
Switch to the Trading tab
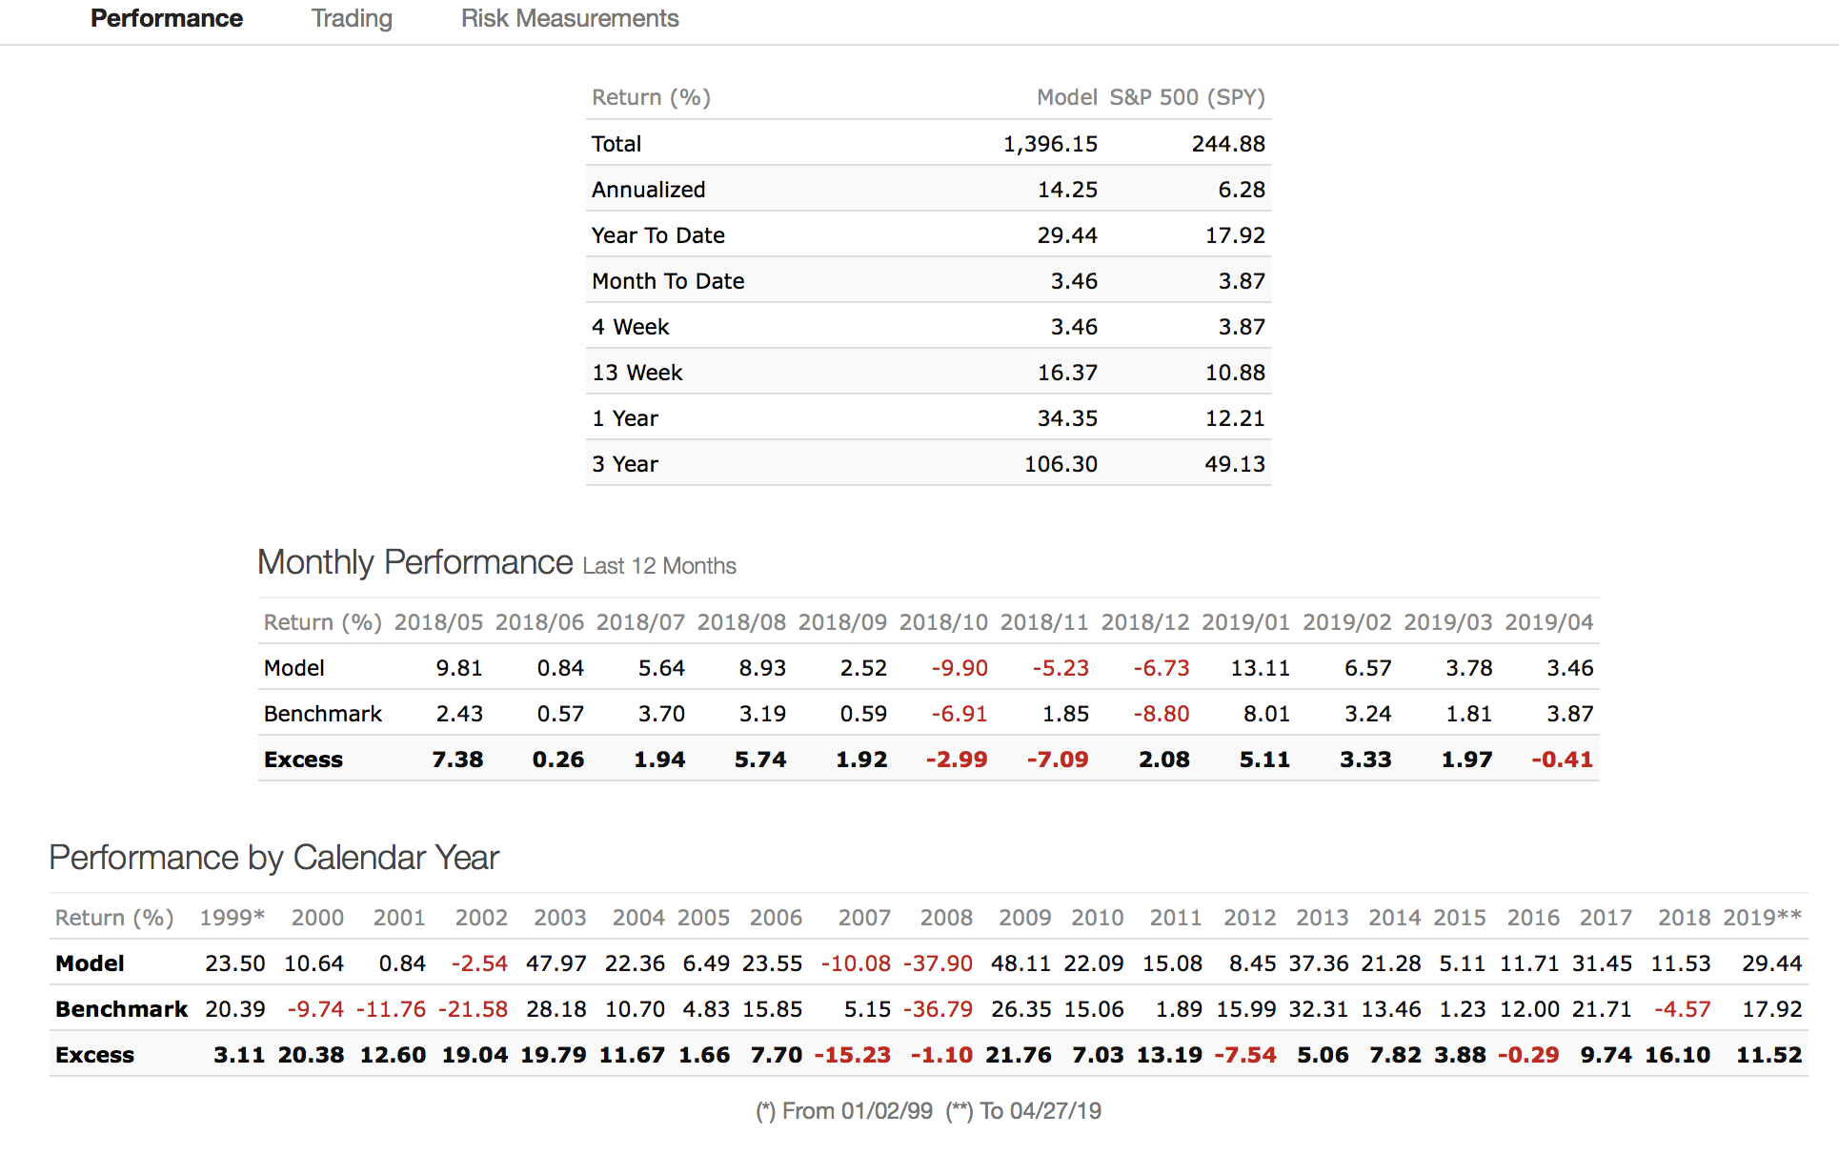tap(352, 19)
